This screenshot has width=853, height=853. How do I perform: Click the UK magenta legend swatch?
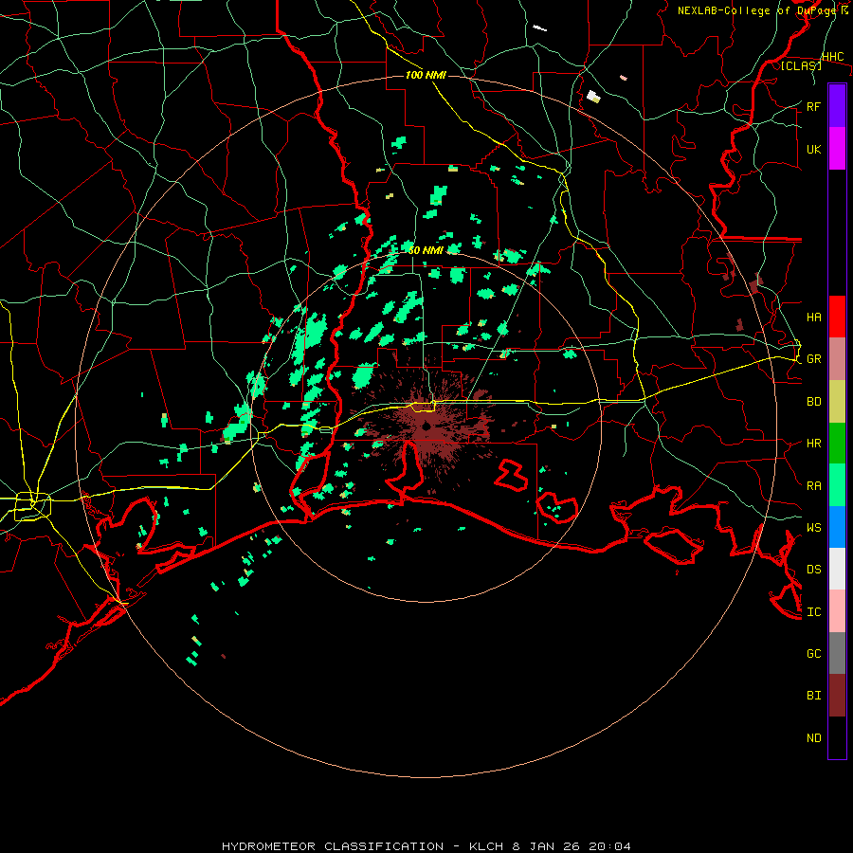pos(837,149)
